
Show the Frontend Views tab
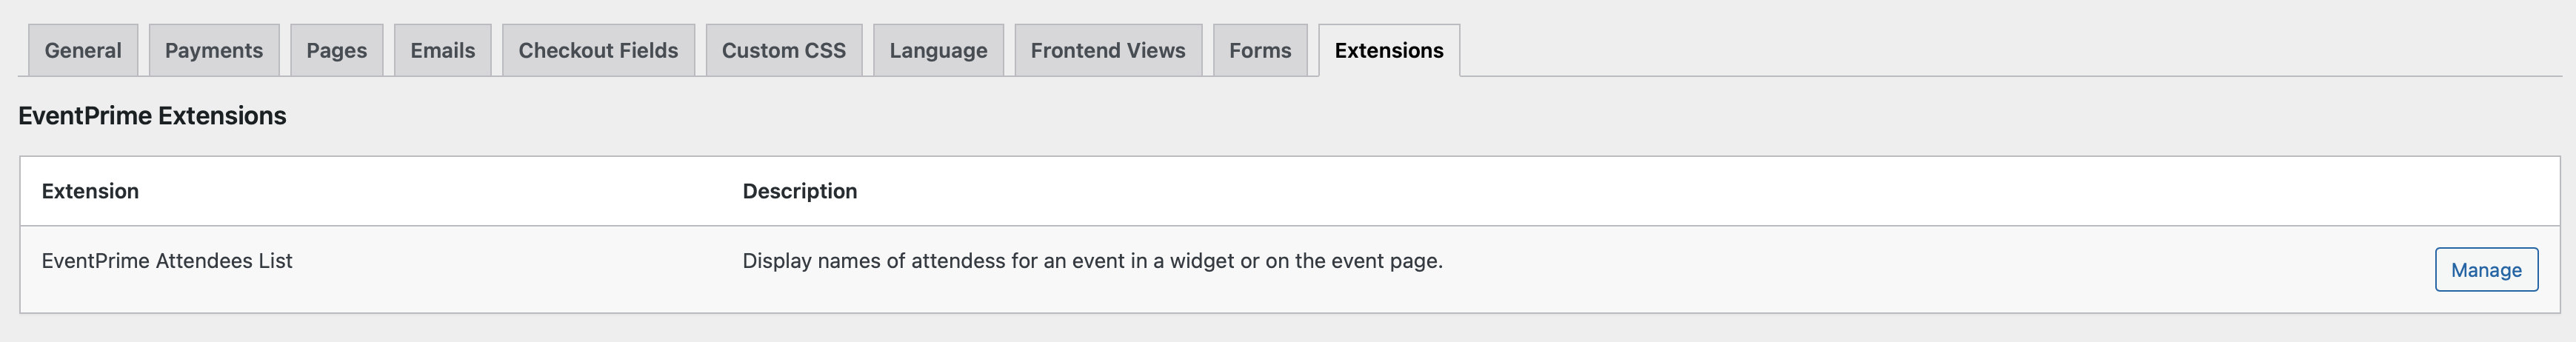pos(1107,50)
